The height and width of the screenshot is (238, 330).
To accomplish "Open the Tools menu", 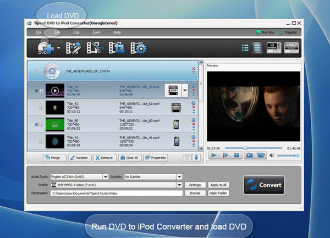I will point(96,32).
